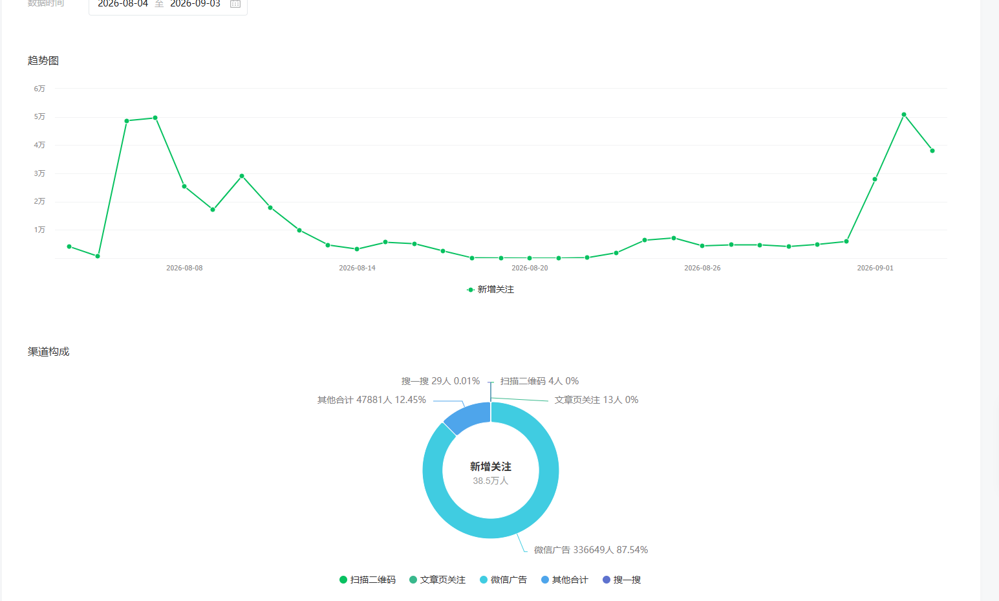Click the 扫描二维码 4人 label

tap(539, 381)
